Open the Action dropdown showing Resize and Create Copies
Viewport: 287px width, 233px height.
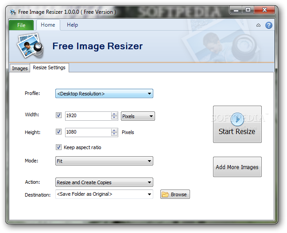(x=104, y=182)
